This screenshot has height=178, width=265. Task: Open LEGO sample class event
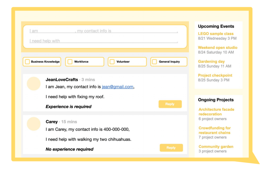(x=216, y=34)
